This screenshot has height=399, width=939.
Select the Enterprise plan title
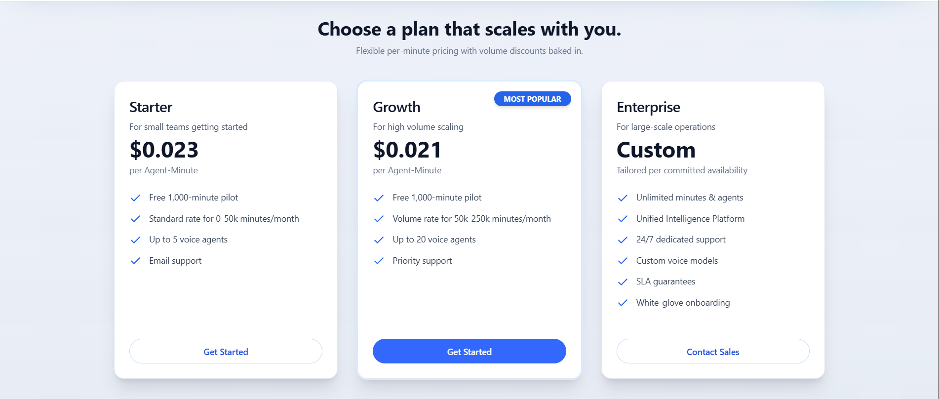[x=648, y=107]
